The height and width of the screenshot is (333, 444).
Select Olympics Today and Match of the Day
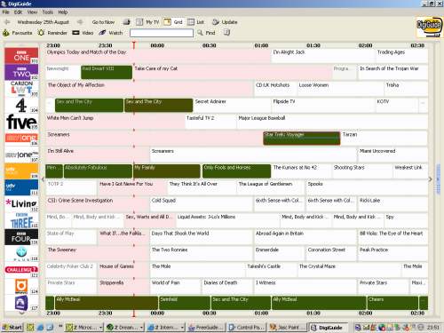coord(158,56)
